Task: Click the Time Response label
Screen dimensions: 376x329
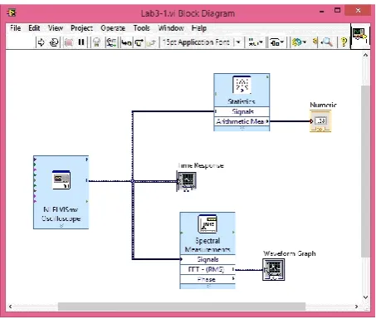Action: point(201,165)
